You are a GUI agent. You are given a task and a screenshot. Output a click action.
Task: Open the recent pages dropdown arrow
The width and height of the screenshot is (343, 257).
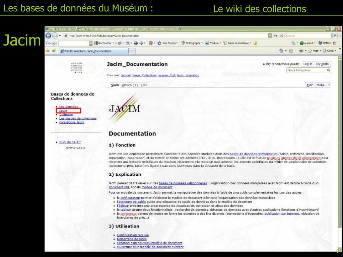point(60,35)
